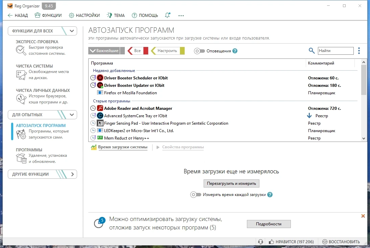Viewport: 370px width, 248px height.
Task: Open ЭКСПРЕСС-ПРОВЕРКА section
Action: (x=37, y=42)
